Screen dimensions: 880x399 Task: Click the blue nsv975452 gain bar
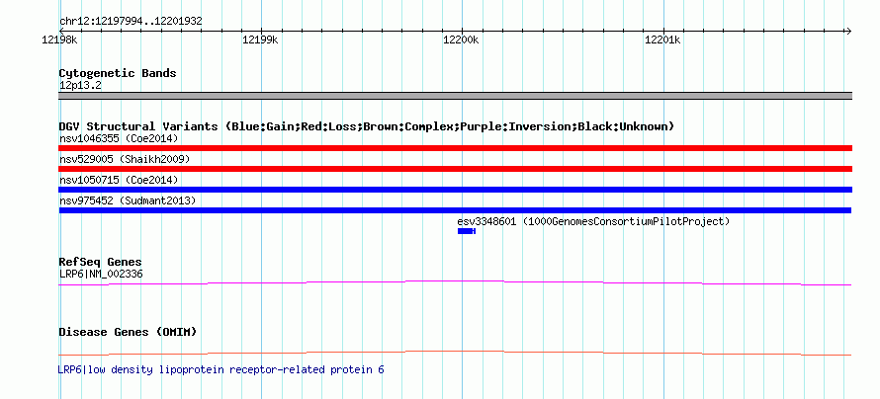[x=455, y=210]
